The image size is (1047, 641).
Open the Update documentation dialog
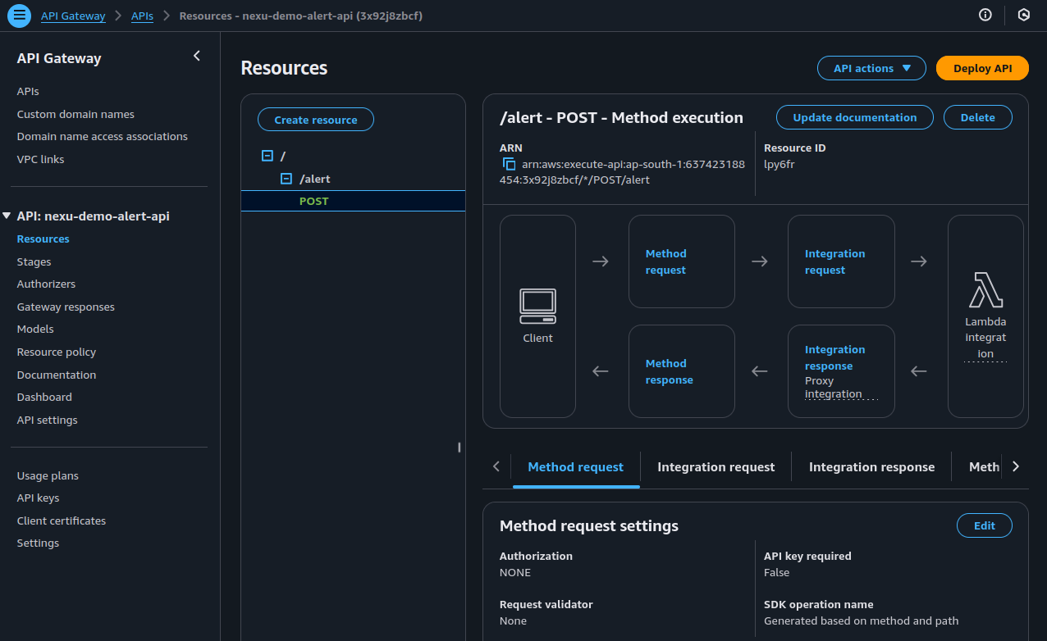click(854, 117)
